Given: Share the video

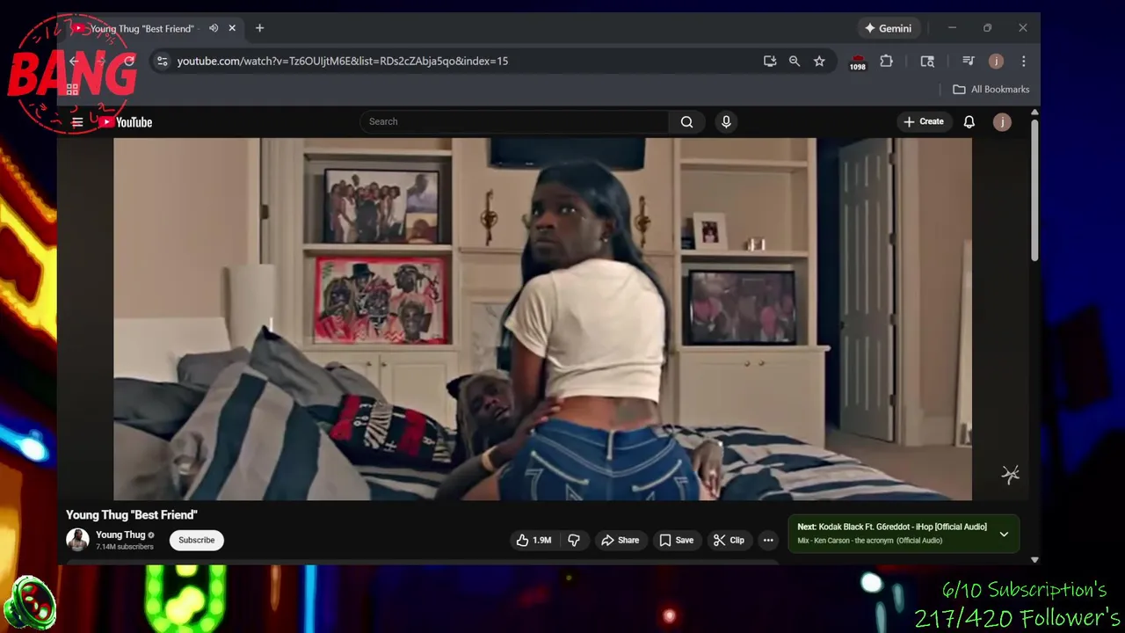Looking at the screenshot, I should (620, 540).
